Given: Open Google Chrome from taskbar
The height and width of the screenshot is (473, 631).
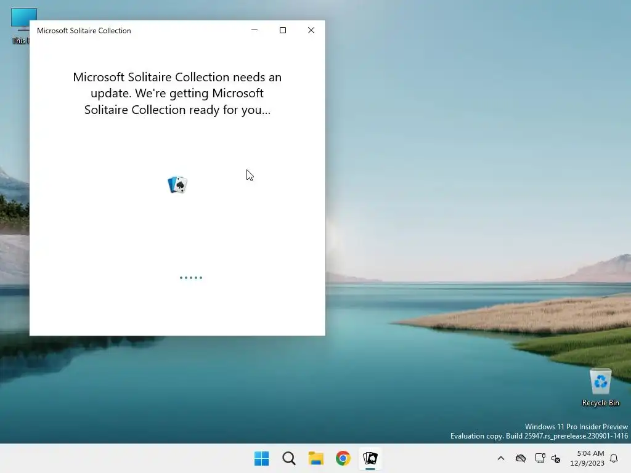Looking at the screenshot, I should pos(343,458).
